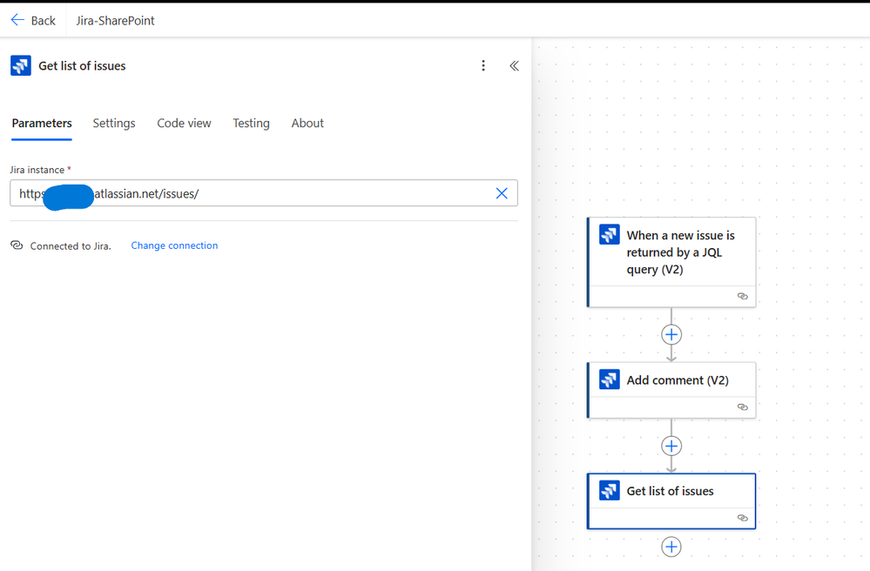
Task: Click Jira icon in Get list of issues header
Action: click(21, 65)
